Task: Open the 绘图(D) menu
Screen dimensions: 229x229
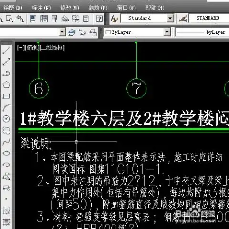Action: tap(13, 8)
